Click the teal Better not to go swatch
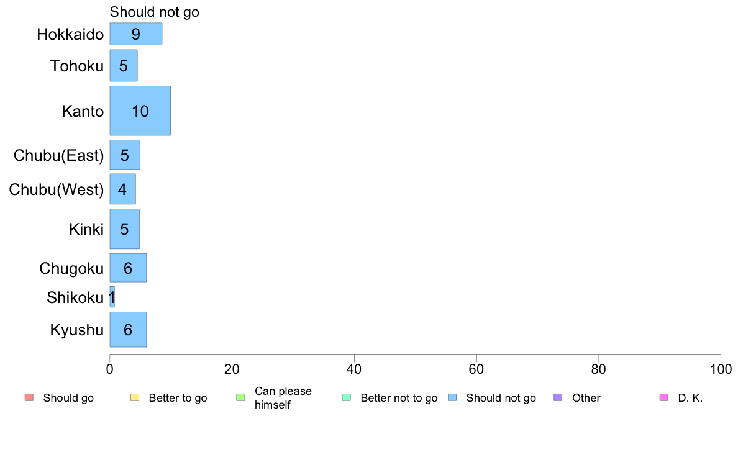The width and height of the screenshot is (738, 457). 347,397
